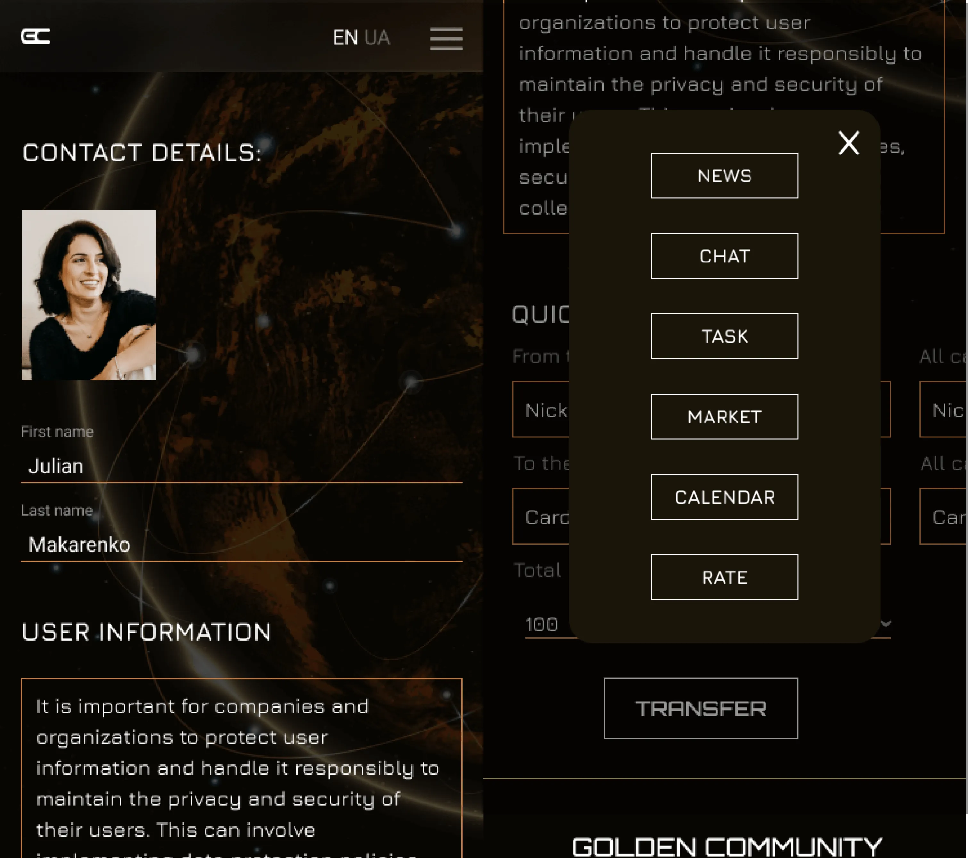The image size is (969, 858).
Task: Click the profile photo thumbnail
Action: click(89, 295)
